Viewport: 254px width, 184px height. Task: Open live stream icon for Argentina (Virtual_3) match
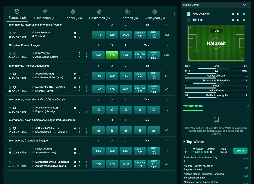point(14,108)
